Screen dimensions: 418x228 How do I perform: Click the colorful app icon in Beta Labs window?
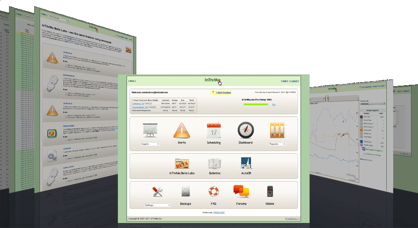tap(52, 134)
